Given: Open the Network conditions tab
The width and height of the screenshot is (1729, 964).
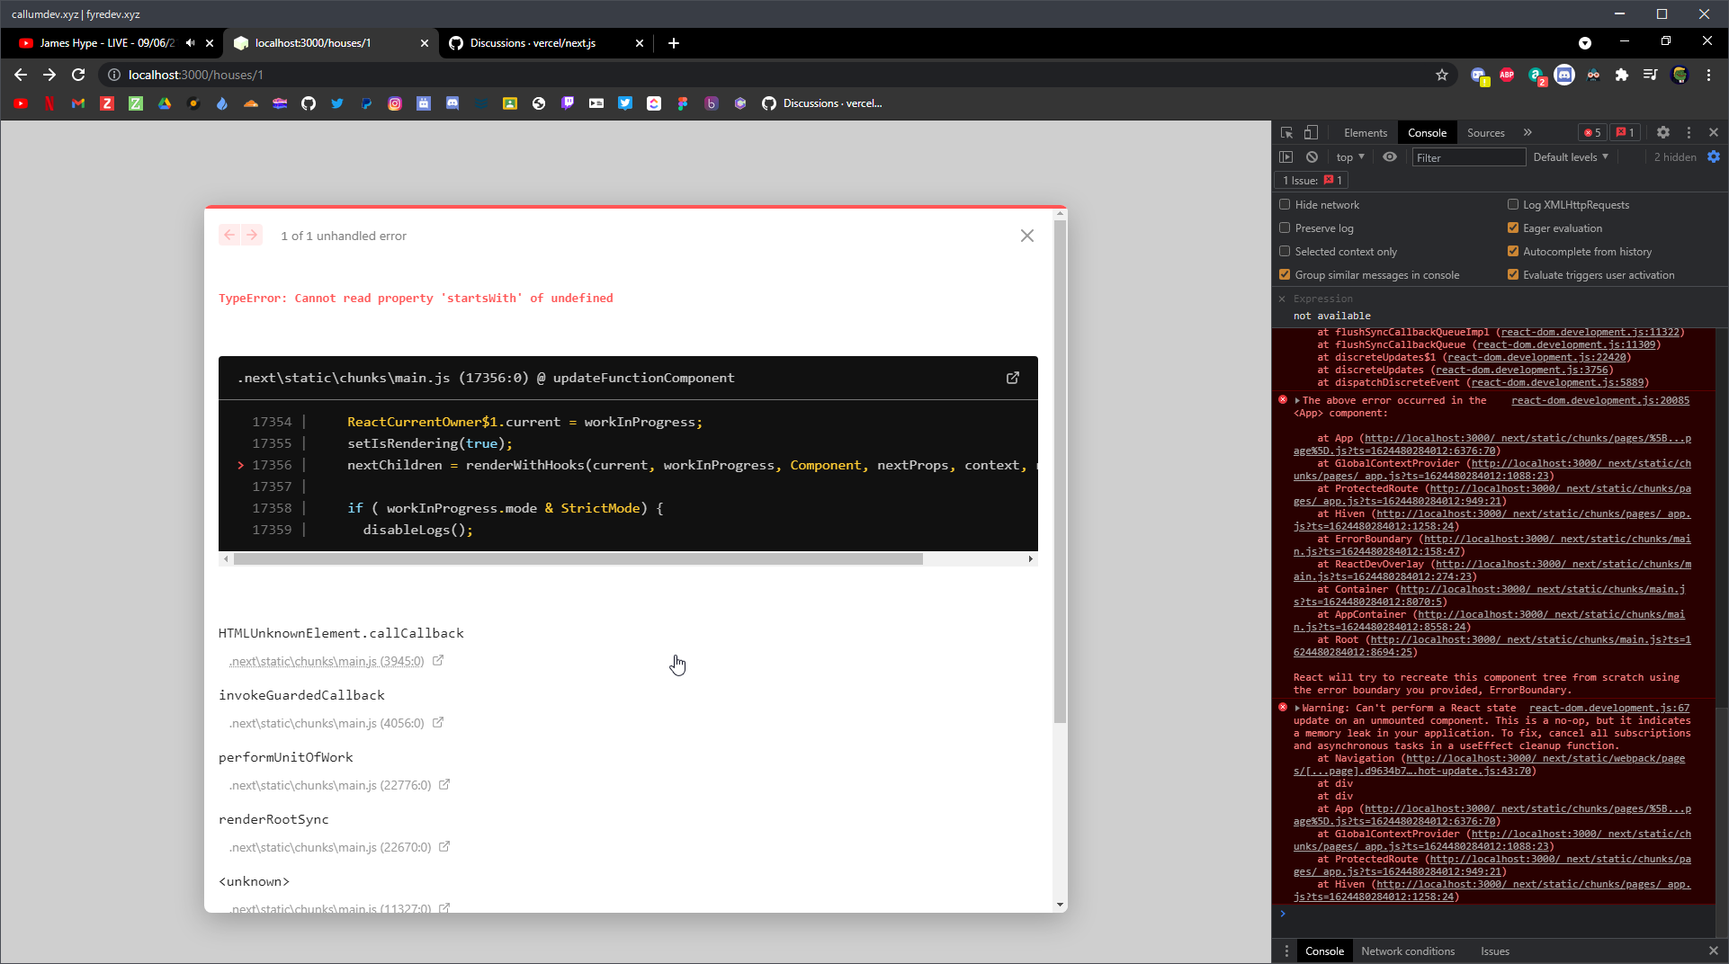Looking at the screenshot, I should (1408, 951).
